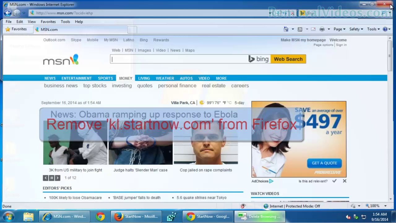This screenshot has height=223, width=396.
Task: Click the ENTERTAINMENT navigation tab
Action: [76, 78]
